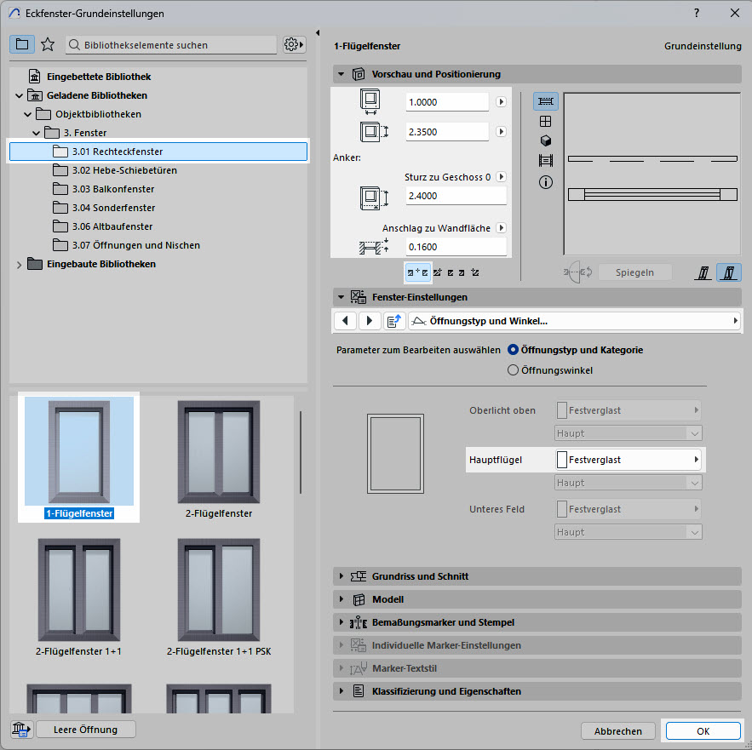Open library settings gear menu
This screenshot has height=750, width=752.
(x=293, y=44)
